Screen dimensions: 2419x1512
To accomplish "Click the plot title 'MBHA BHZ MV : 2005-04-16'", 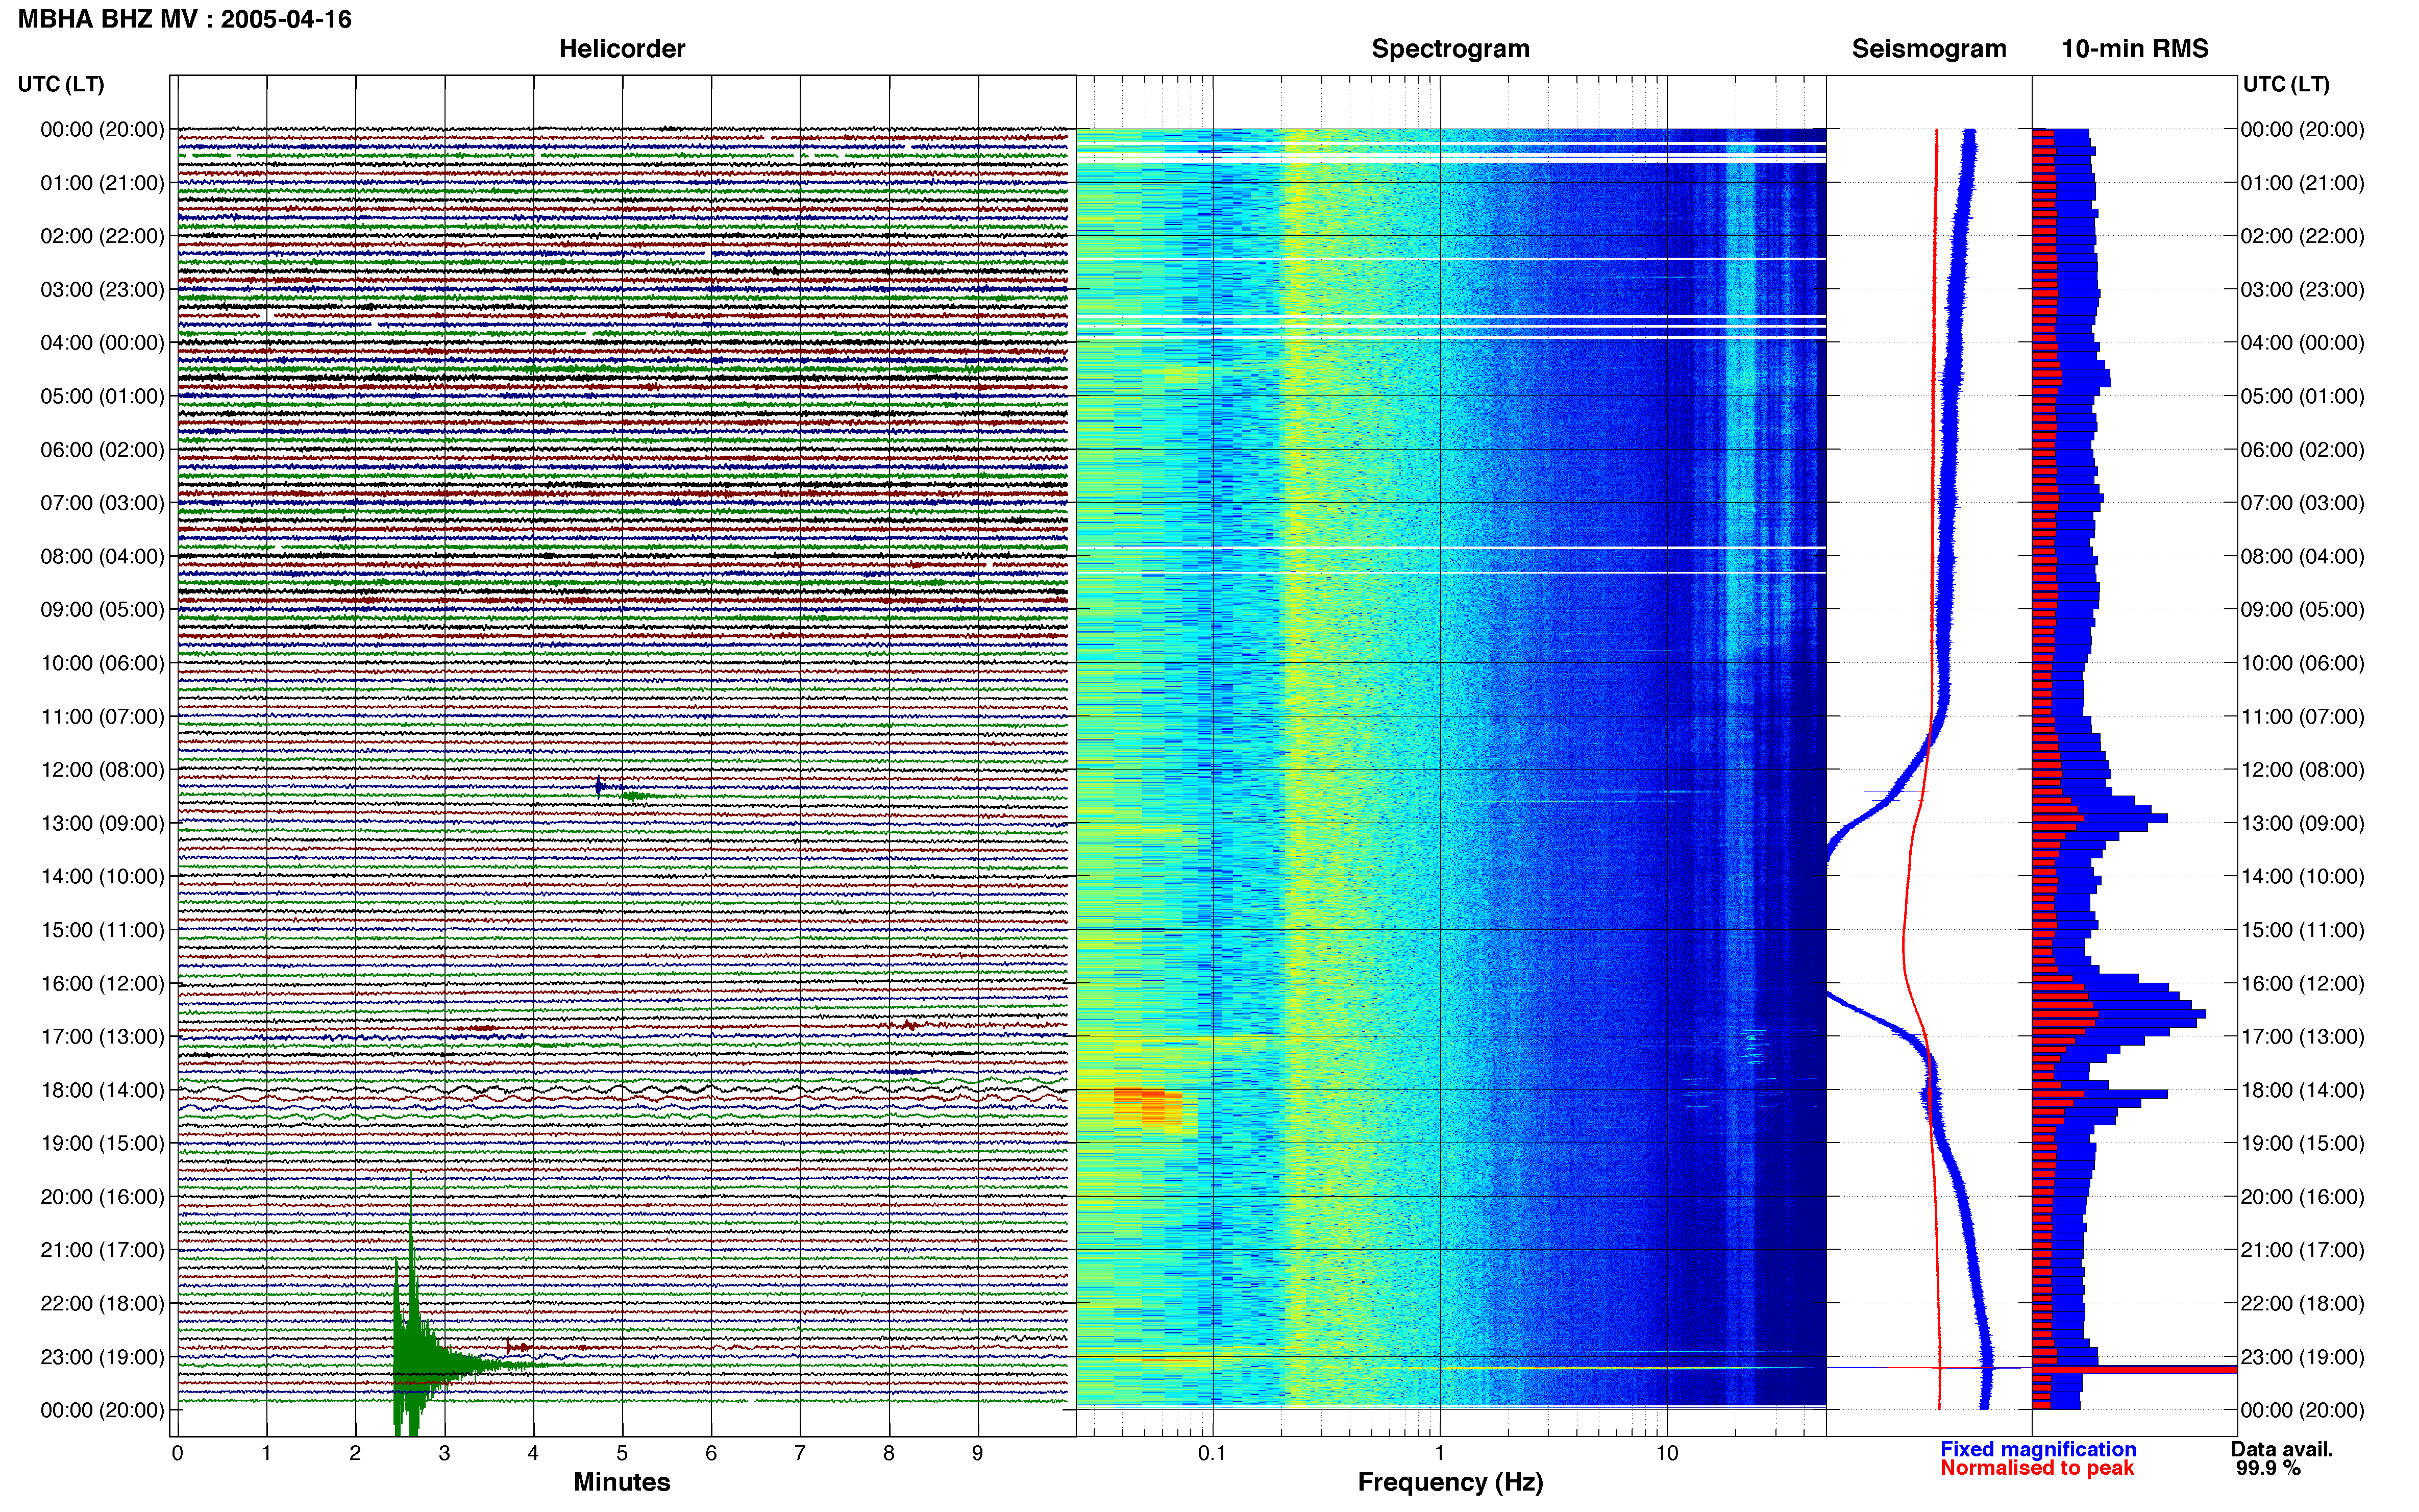I will coord(185,19).
